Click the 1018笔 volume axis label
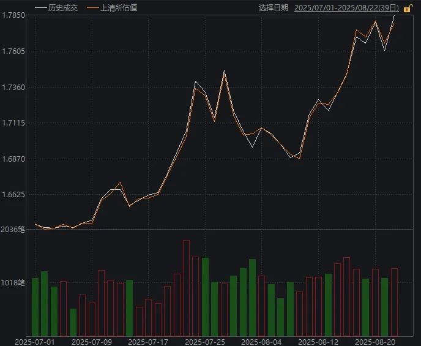Viewport: 421px width, 346px height. tap(13, 283)
